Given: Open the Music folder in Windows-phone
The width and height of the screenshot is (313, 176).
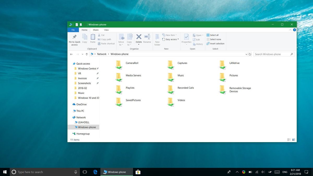Looking at the screenshot, I should point(181,75).
